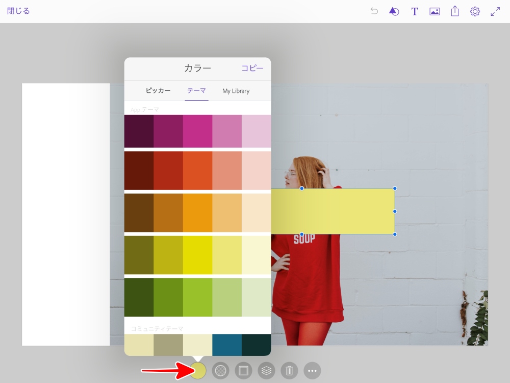
Task: Choose the light yellow swatch
Action: click(227, 255)
